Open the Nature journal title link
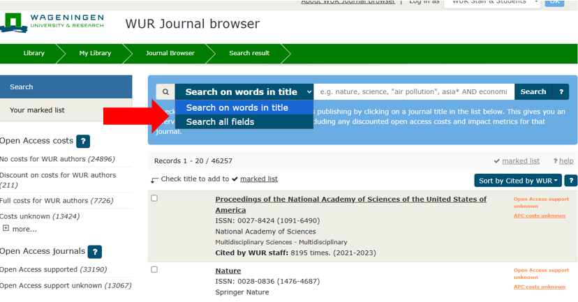This screenshot has height=302, width=578. (228, 271)
